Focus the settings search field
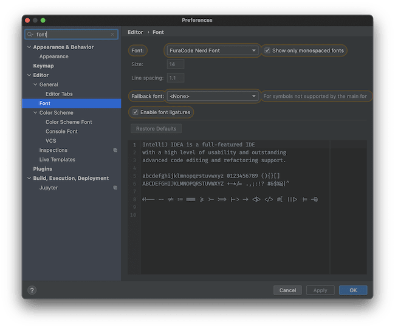The height and width of the screenshot is (328, 395). pyautogui.click(x=72, y=34)
